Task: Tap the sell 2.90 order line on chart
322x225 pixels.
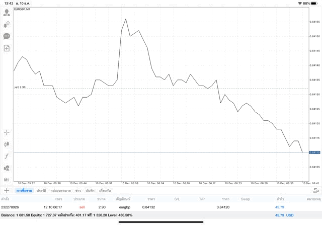Action: (151, 89)
